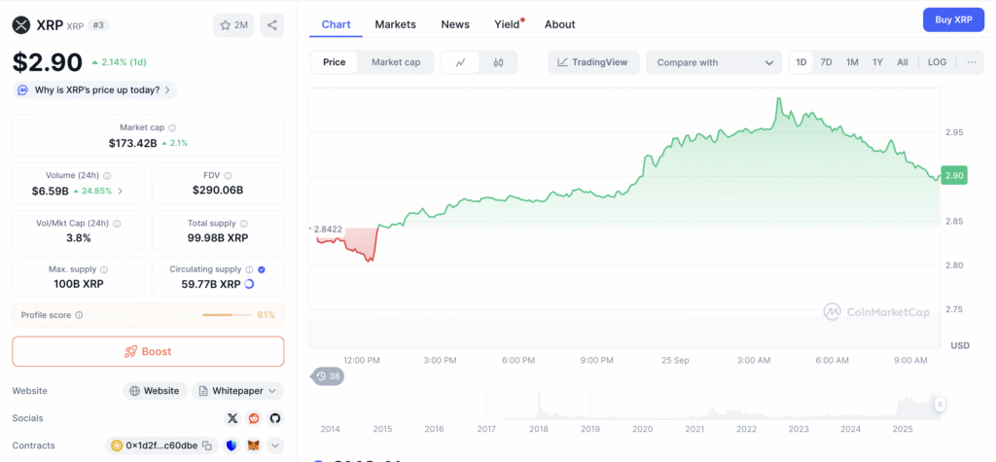Switch to the Markets tab
The image size is (996, 462).
pos(395,24)
